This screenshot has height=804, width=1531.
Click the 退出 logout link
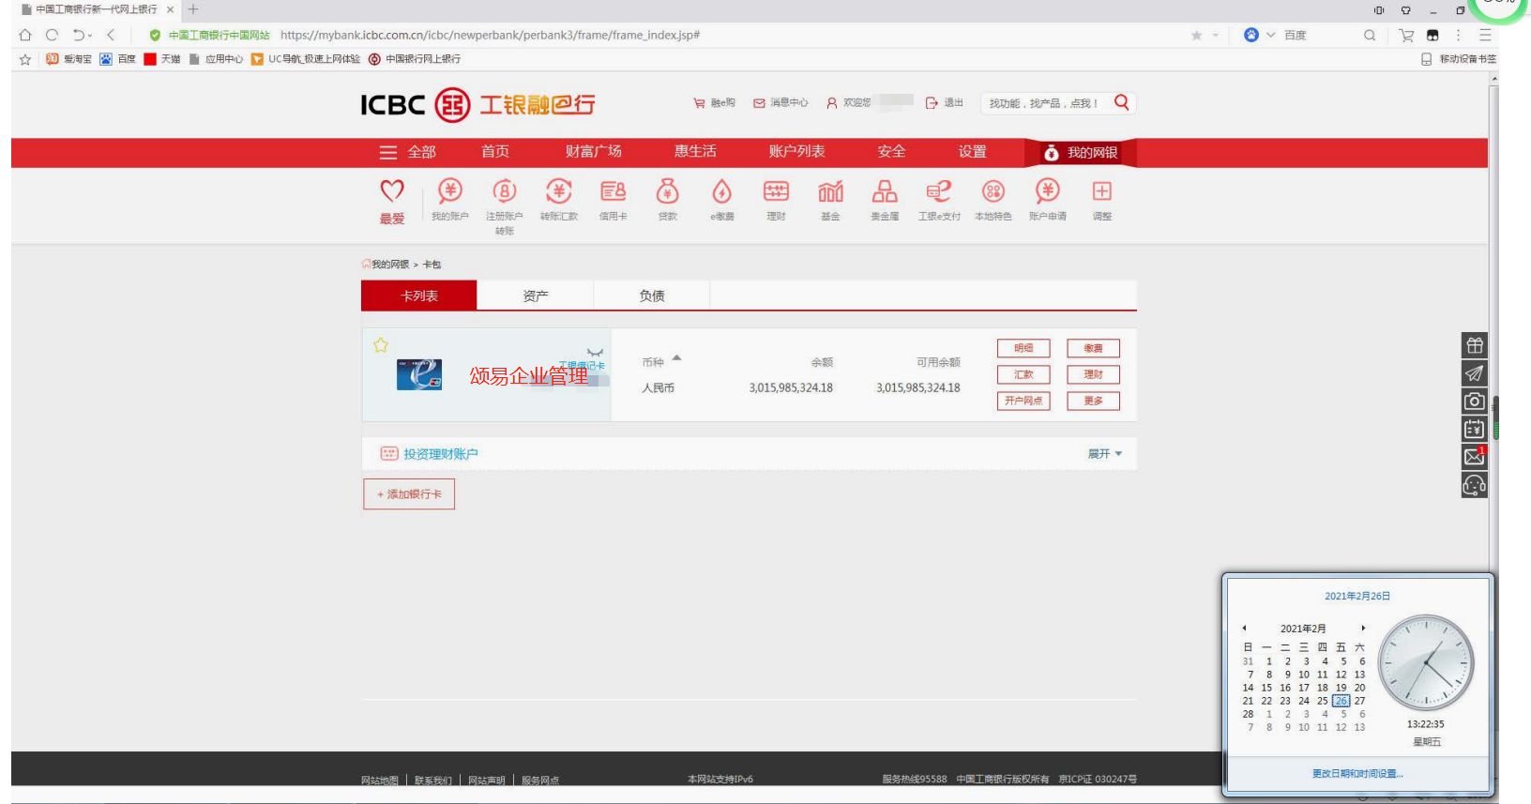(x=945, y=103)
